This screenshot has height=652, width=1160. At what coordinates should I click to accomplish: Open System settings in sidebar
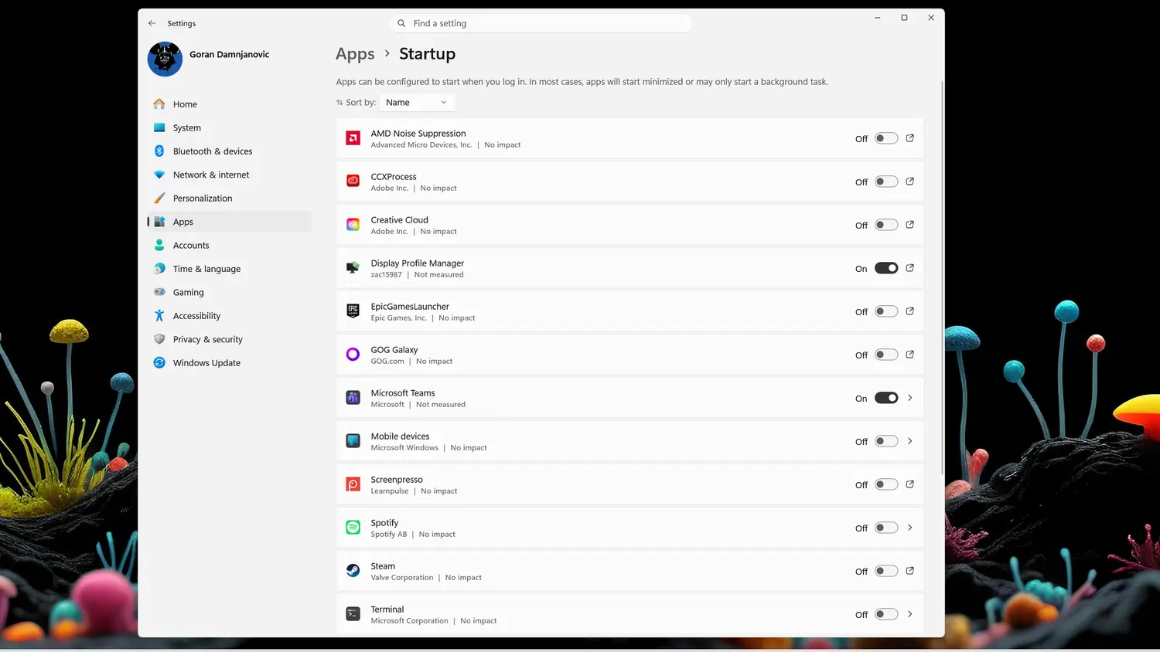tap(230, 127)
